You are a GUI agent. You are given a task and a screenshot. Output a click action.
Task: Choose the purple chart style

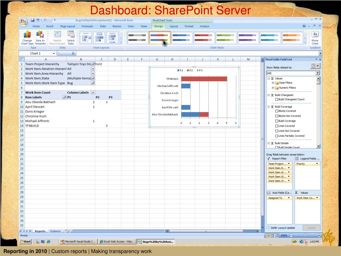click(248, 37)
